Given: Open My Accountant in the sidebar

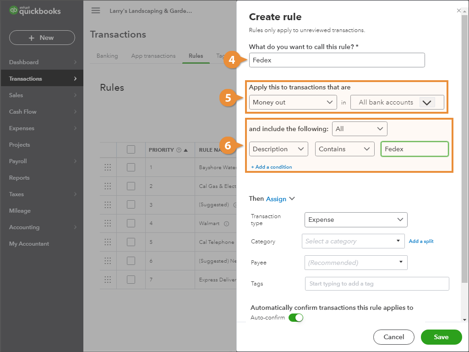Looking at the screenshot, I should pos(42,244).
